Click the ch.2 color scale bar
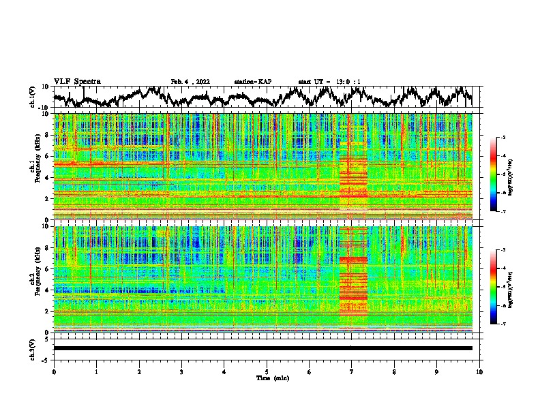Viewport: 540px width, 417px height. pos(493,287)
